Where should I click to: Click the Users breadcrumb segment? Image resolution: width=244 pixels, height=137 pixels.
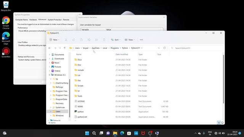tap(77, 48)
